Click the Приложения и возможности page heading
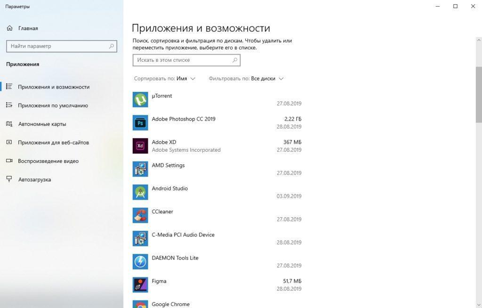 (x=201, y=28)
